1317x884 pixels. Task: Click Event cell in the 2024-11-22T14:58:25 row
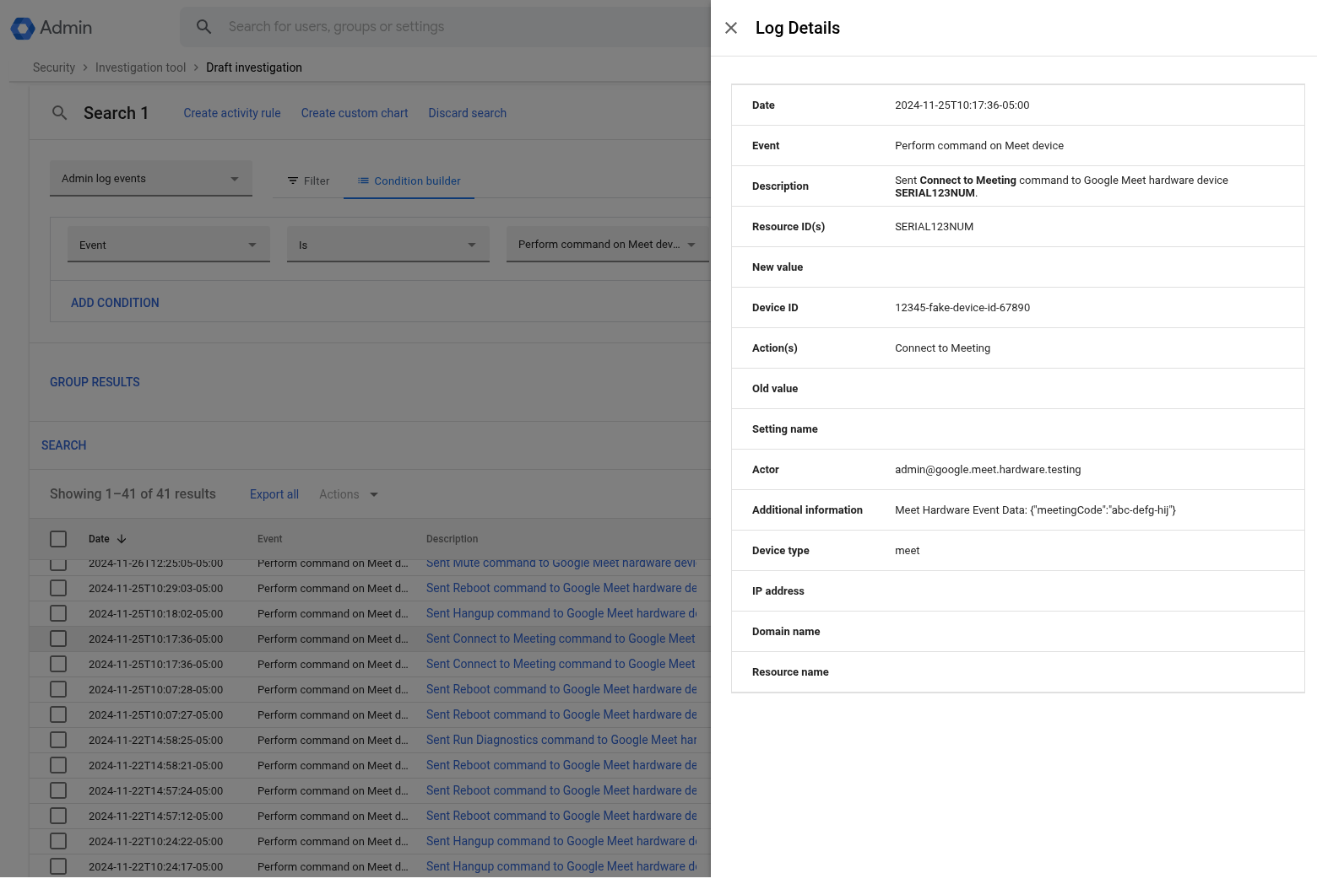coord(333,740)
